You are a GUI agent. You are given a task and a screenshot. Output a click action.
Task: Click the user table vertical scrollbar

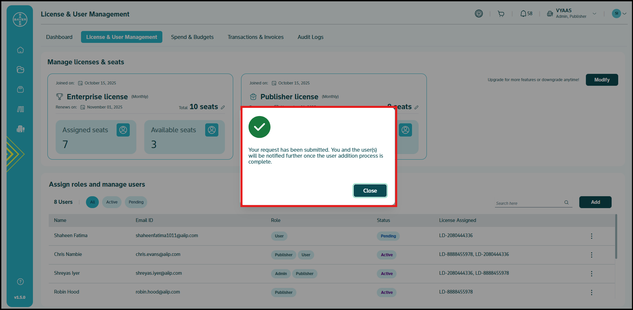coord(616,237)
